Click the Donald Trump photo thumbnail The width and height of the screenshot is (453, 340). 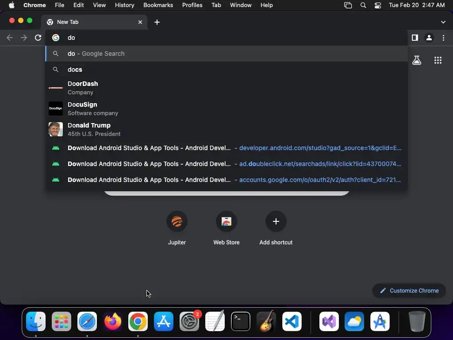click(56, 129)
